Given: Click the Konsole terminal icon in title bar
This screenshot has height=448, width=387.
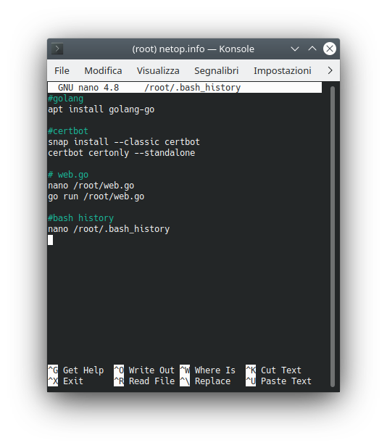Looking at the screenshot, I should pos(57,49).
